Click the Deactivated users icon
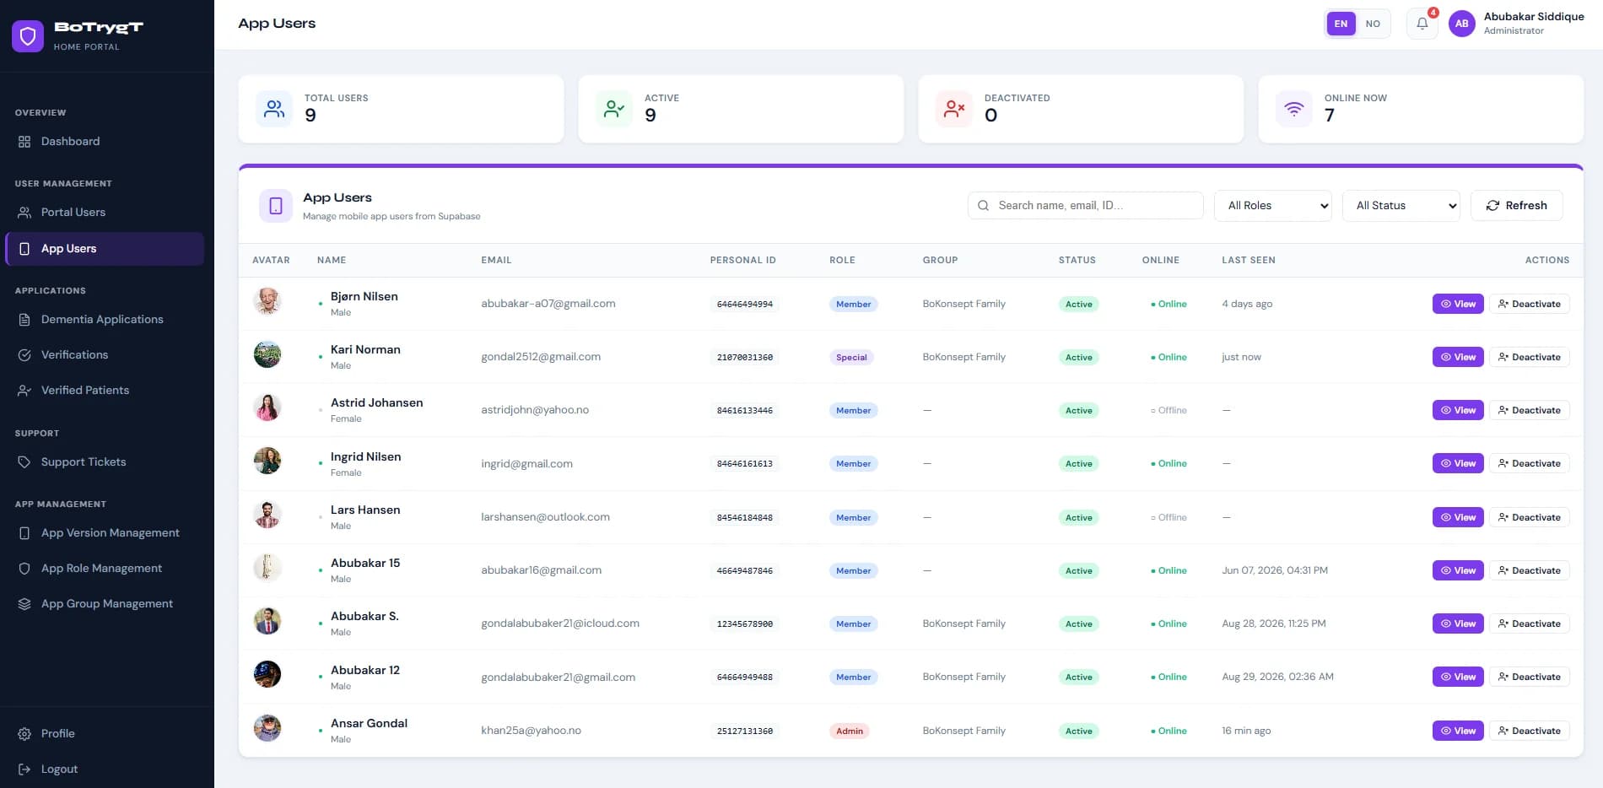1603x788 pixels. (954, 109)
